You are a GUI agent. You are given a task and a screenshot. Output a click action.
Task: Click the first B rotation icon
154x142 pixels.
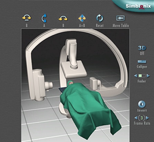27,18
